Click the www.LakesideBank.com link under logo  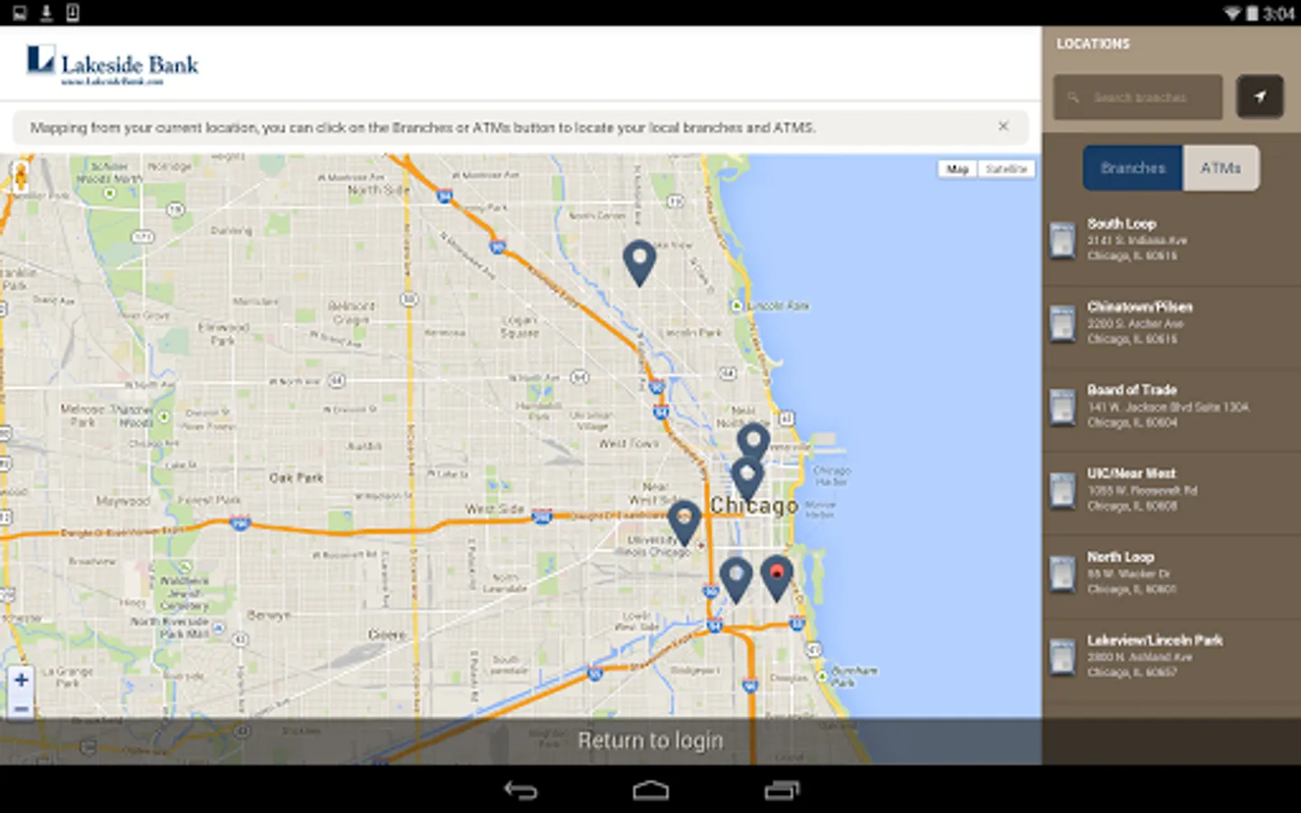point(112,81)
